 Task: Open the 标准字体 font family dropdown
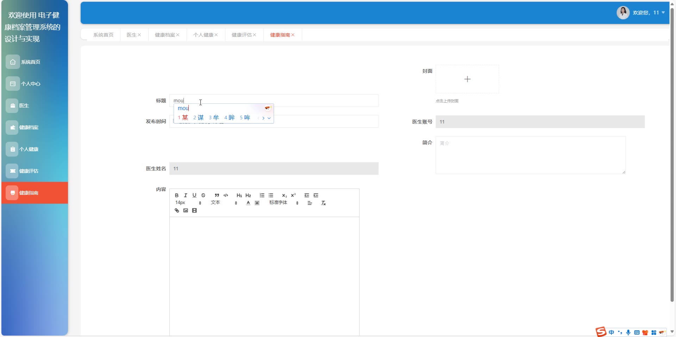(x=284, y=203)
